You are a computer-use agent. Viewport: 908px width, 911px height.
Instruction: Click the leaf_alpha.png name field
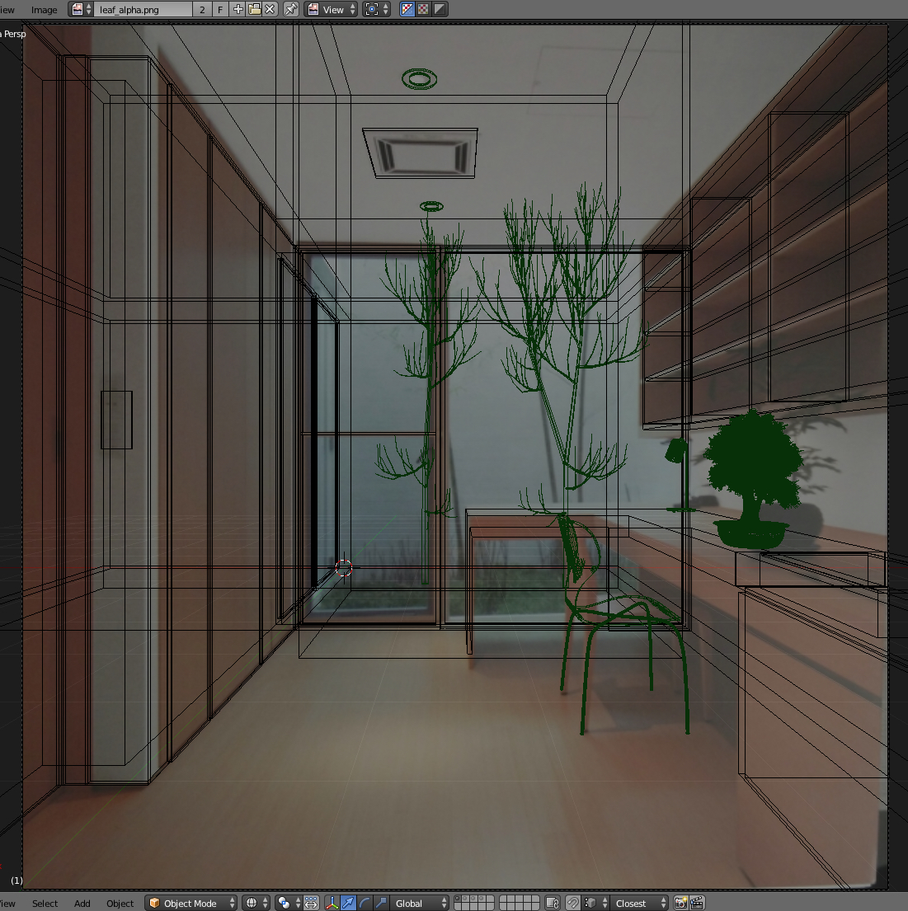point(140,10)
